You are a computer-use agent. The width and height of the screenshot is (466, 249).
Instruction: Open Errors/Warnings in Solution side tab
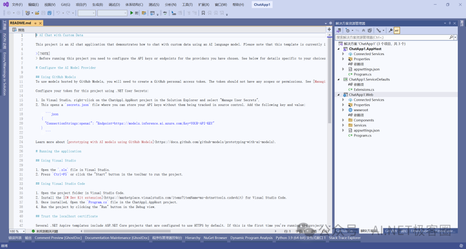click(4, 74)
